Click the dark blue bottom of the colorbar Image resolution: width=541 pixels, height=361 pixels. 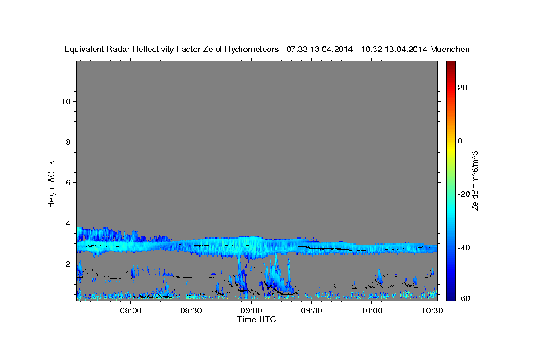click(450, 296)
